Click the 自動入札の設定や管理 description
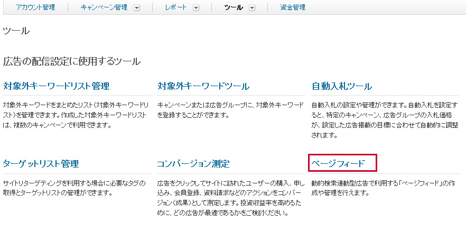Image resolution: width=466 pixels, height=241 pixels. click(385, 120)
